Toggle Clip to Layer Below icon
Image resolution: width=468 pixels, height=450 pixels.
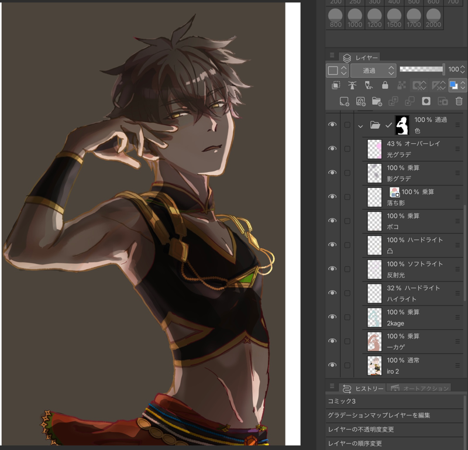(x=336, y=85)
